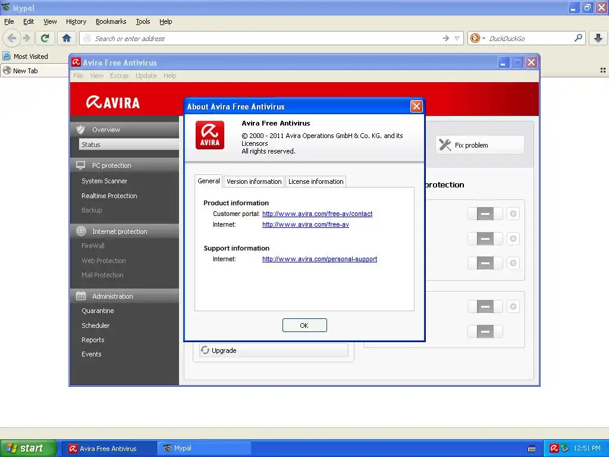The width and height of the screenshot is (609, 457).
Task: Open System Scanner in sidebar
Action: point(105,181)
